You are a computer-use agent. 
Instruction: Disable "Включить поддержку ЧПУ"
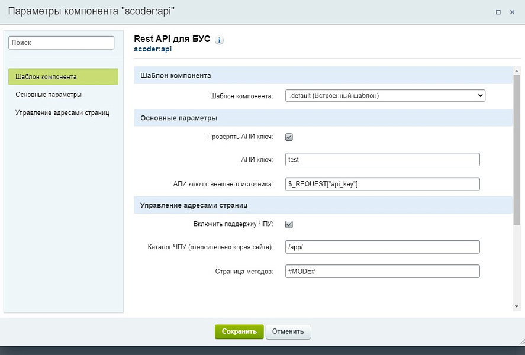[x=289, y=224]
